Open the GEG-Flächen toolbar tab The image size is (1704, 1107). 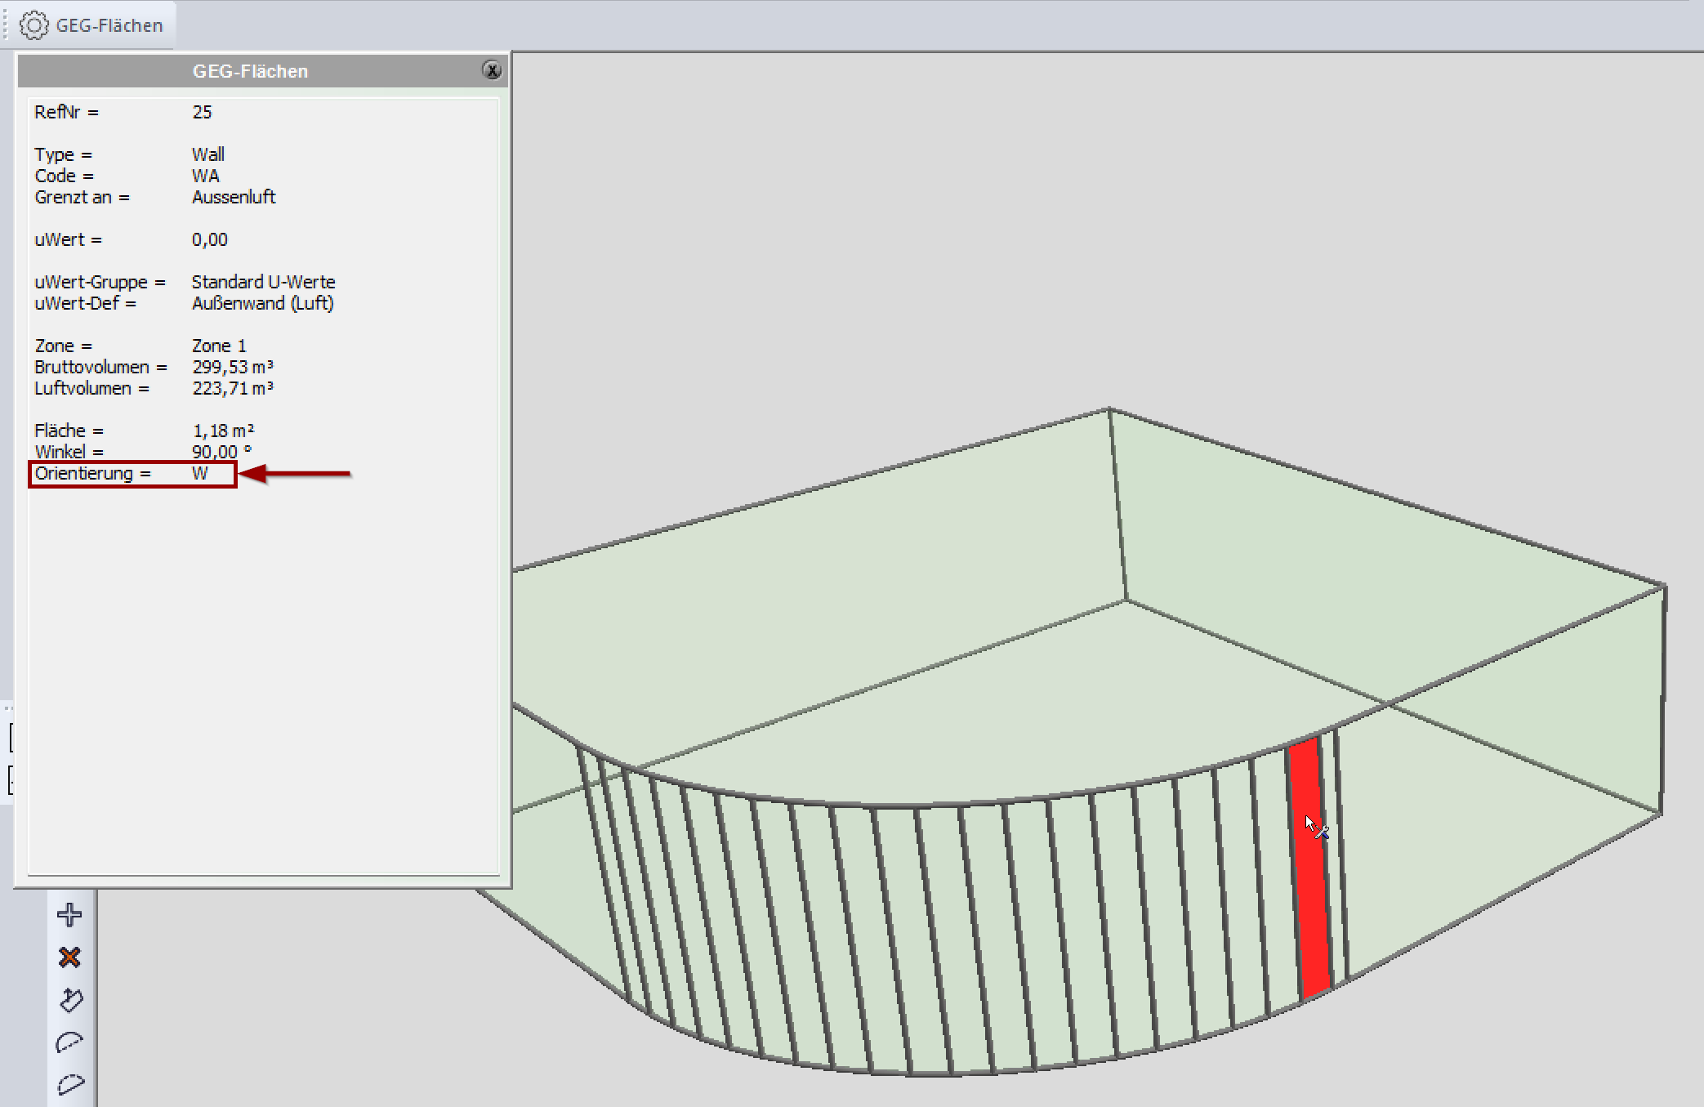(109, 25)
